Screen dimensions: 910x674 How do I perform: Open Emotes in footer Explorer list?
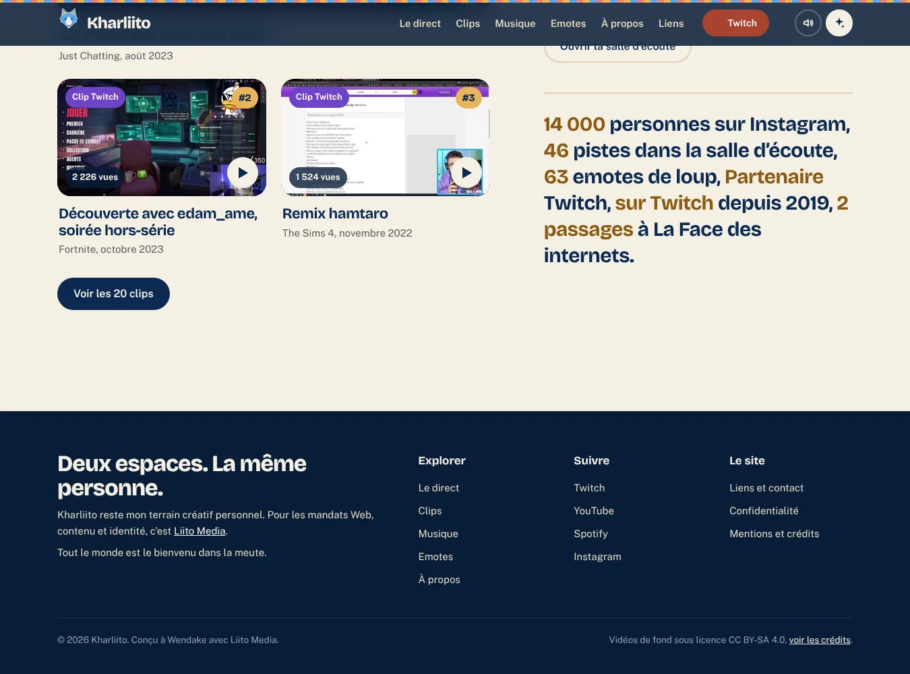click(435, 557)
